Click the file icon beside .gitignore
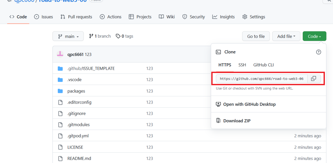This screenshot has width=333, height=163. coord(61,113)
